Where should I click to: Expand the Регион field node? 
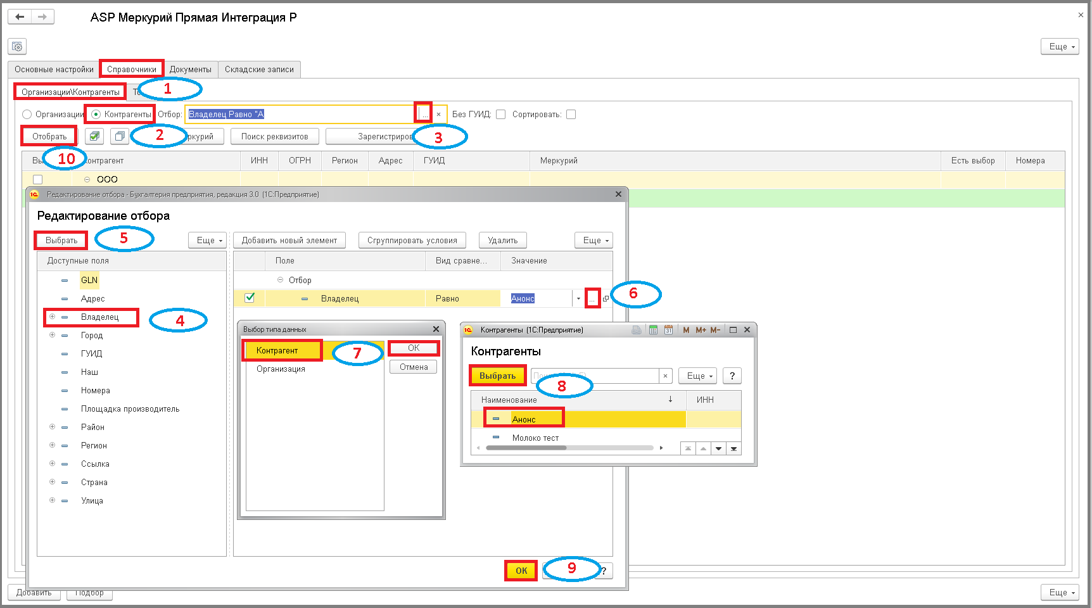tap(53, 445)
